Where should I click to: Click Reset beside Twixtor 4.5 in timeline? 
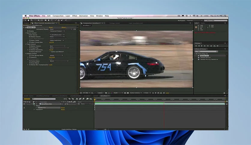63,108
